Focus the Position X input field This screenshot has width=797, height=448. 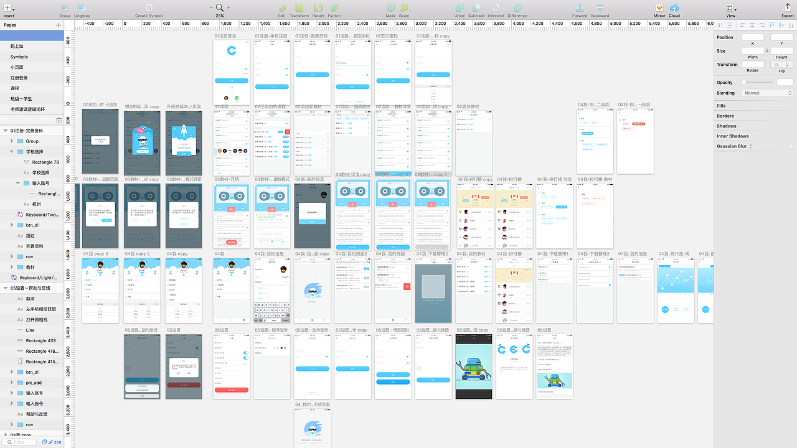(753, 37)
